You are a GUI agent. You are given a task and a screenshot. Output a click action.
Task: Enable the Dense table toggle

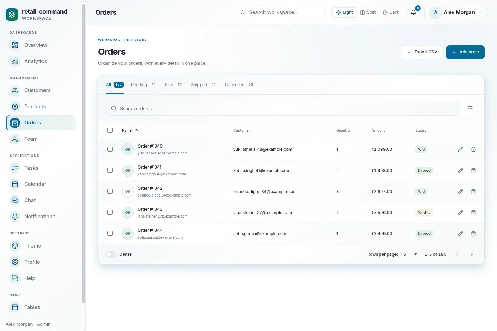[111, 254]
